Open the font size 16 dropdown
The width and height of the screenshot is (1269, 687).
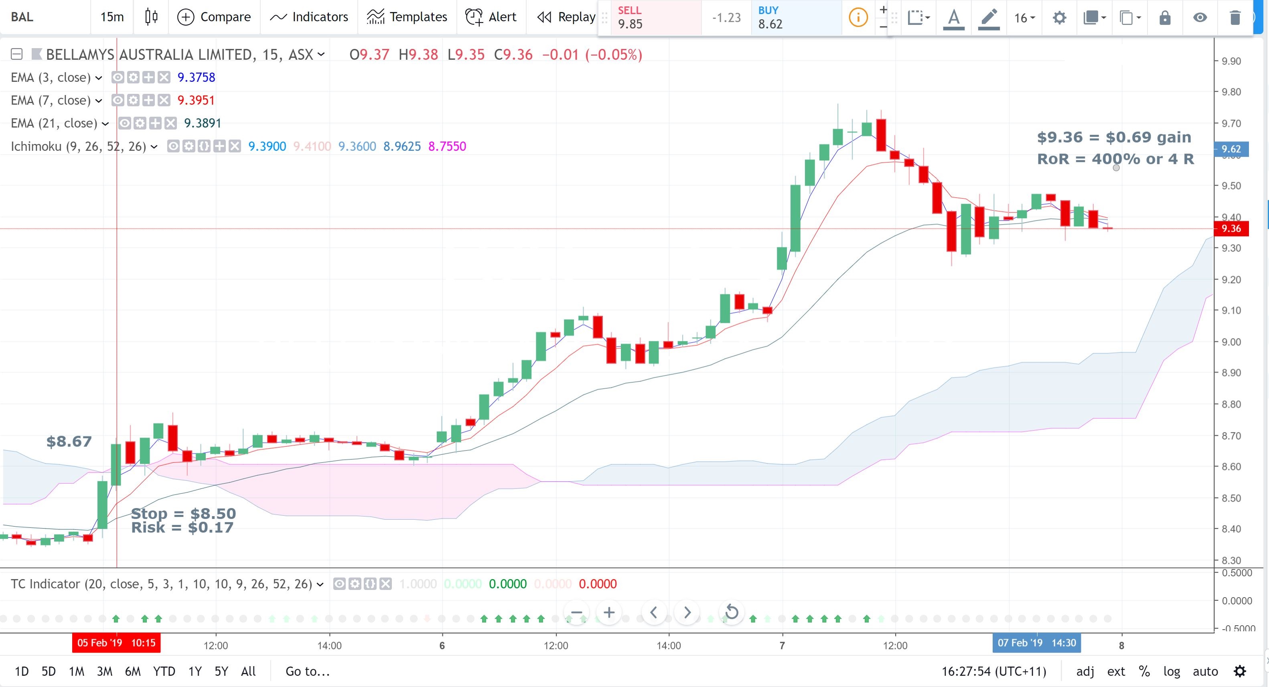click(x=1025, y=18)
